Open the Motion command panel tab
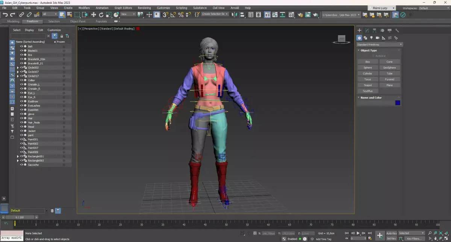The height and width of the screenshot is (242, 451). coord(382,30)
